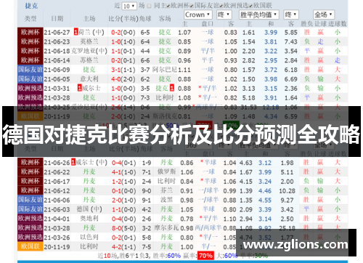Click score 4-1(1-0) in 21-06-22 row

coord(123,172)
